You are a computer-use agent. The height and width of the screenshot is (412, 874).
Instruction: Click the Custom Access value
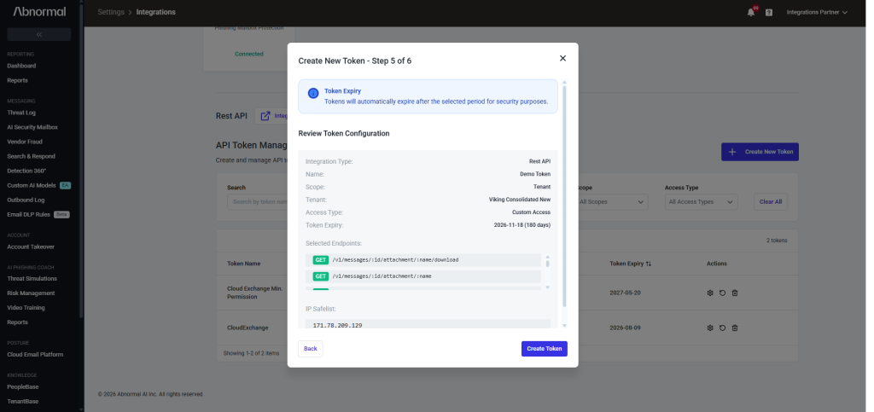[x=531, y=212]
